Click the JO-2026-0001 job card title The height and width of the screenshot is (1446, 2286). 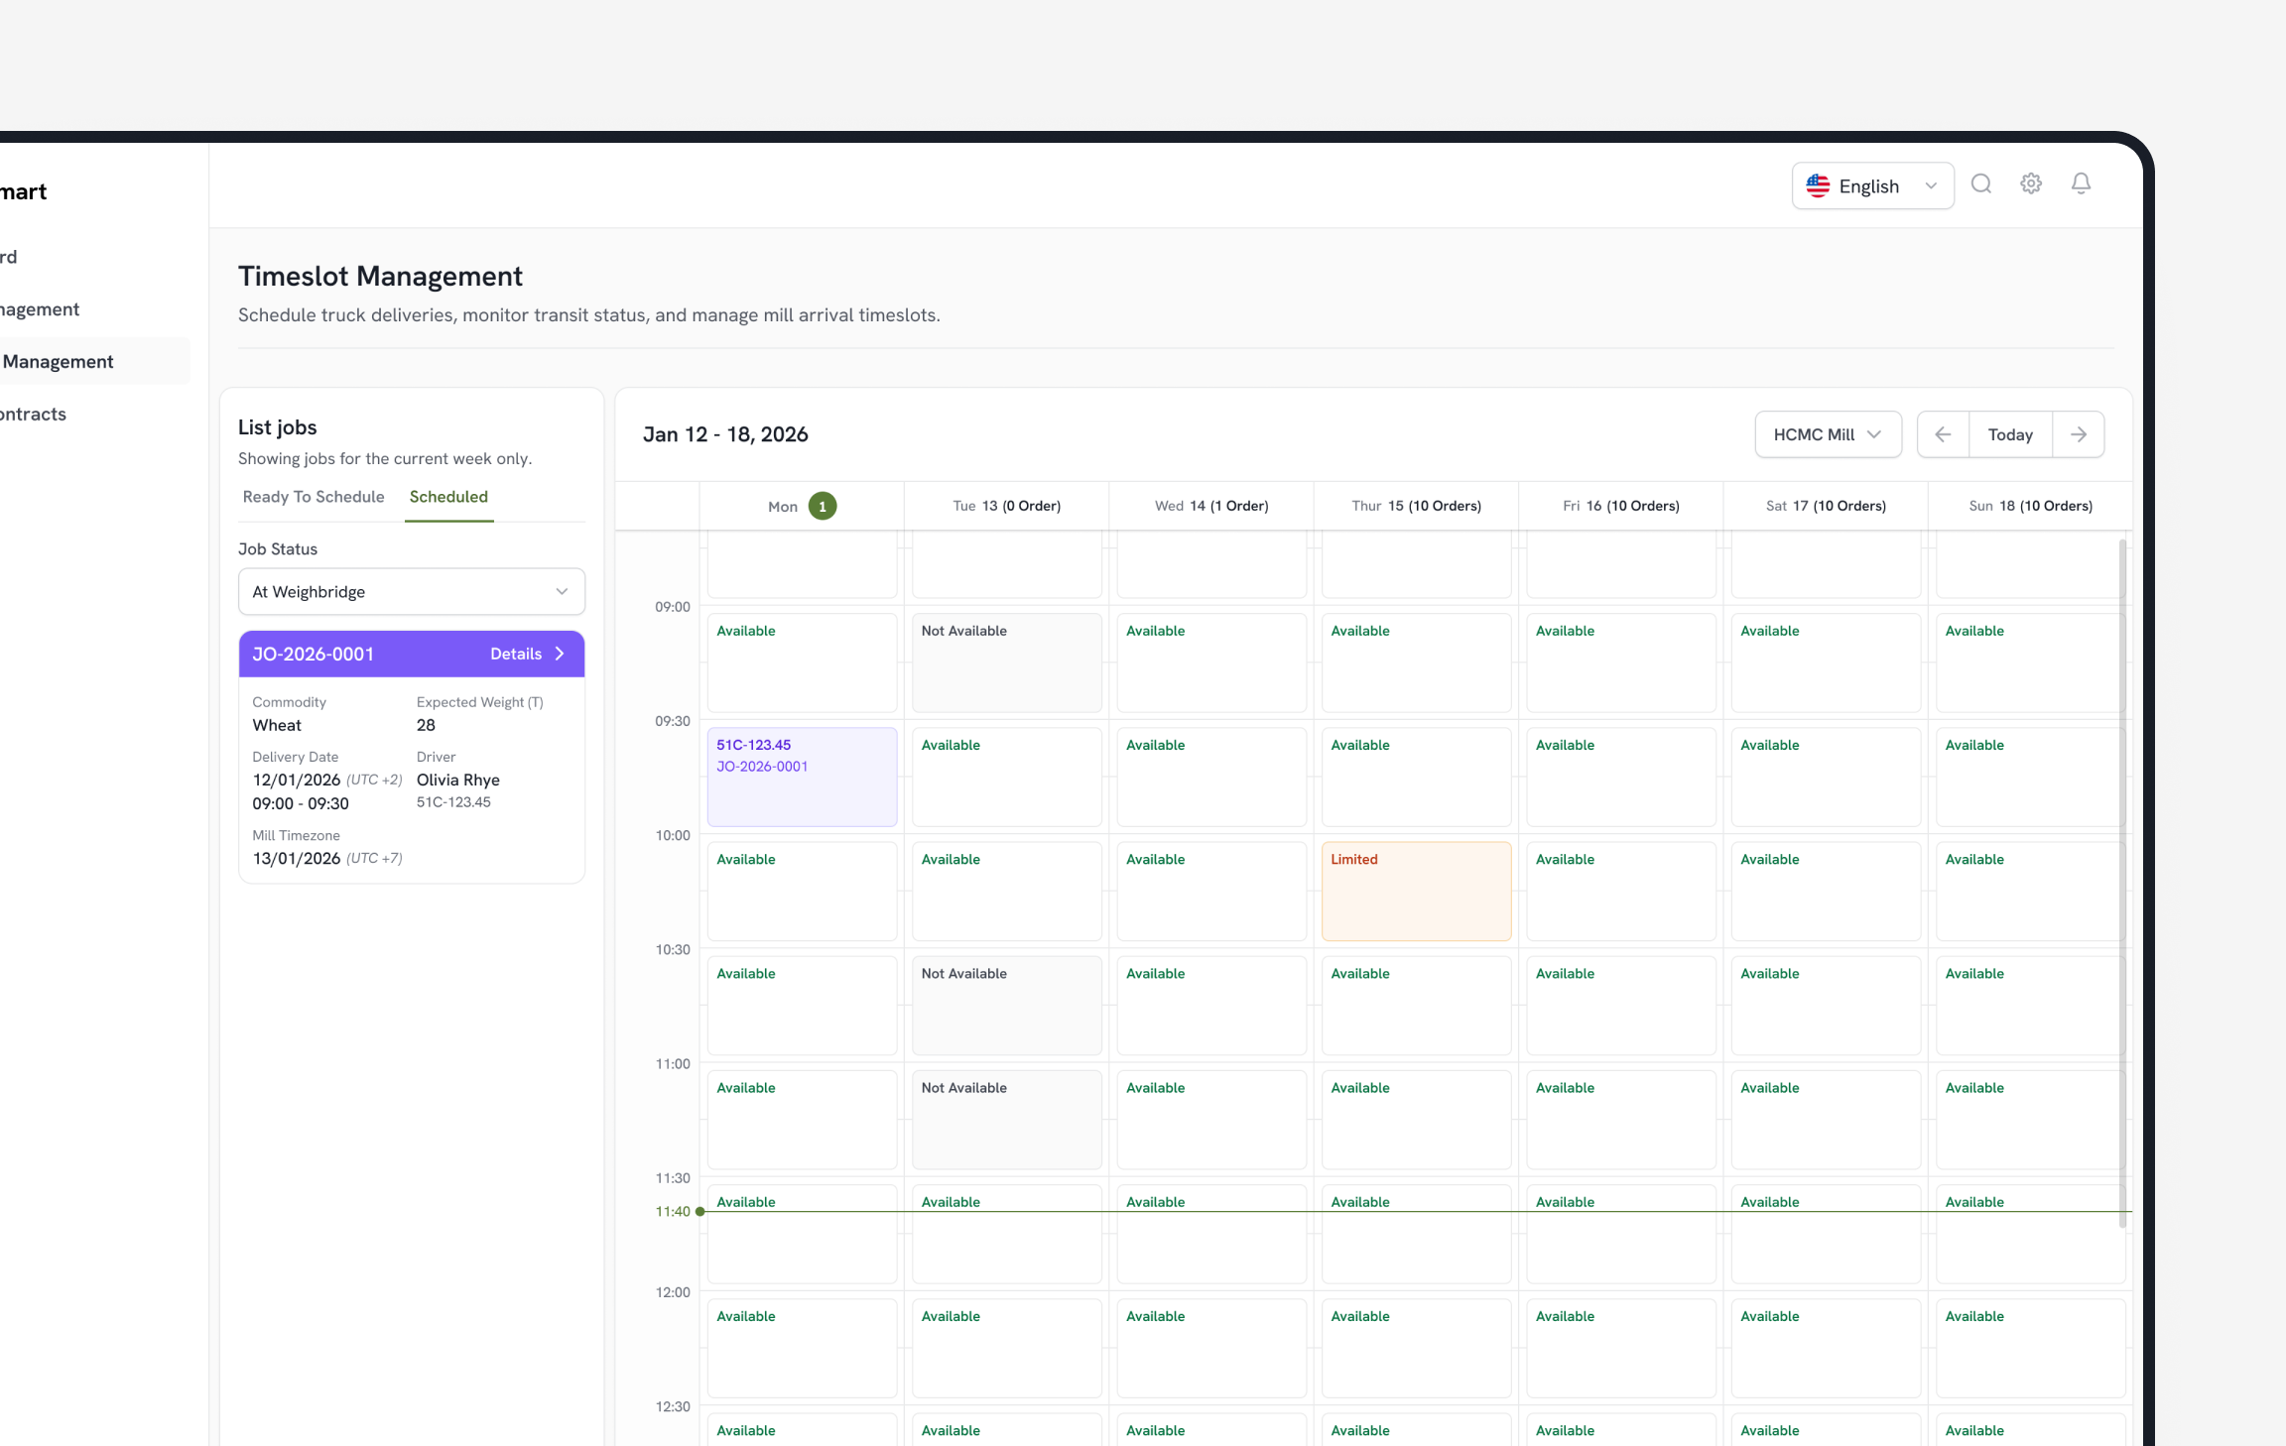click(313, 654)
